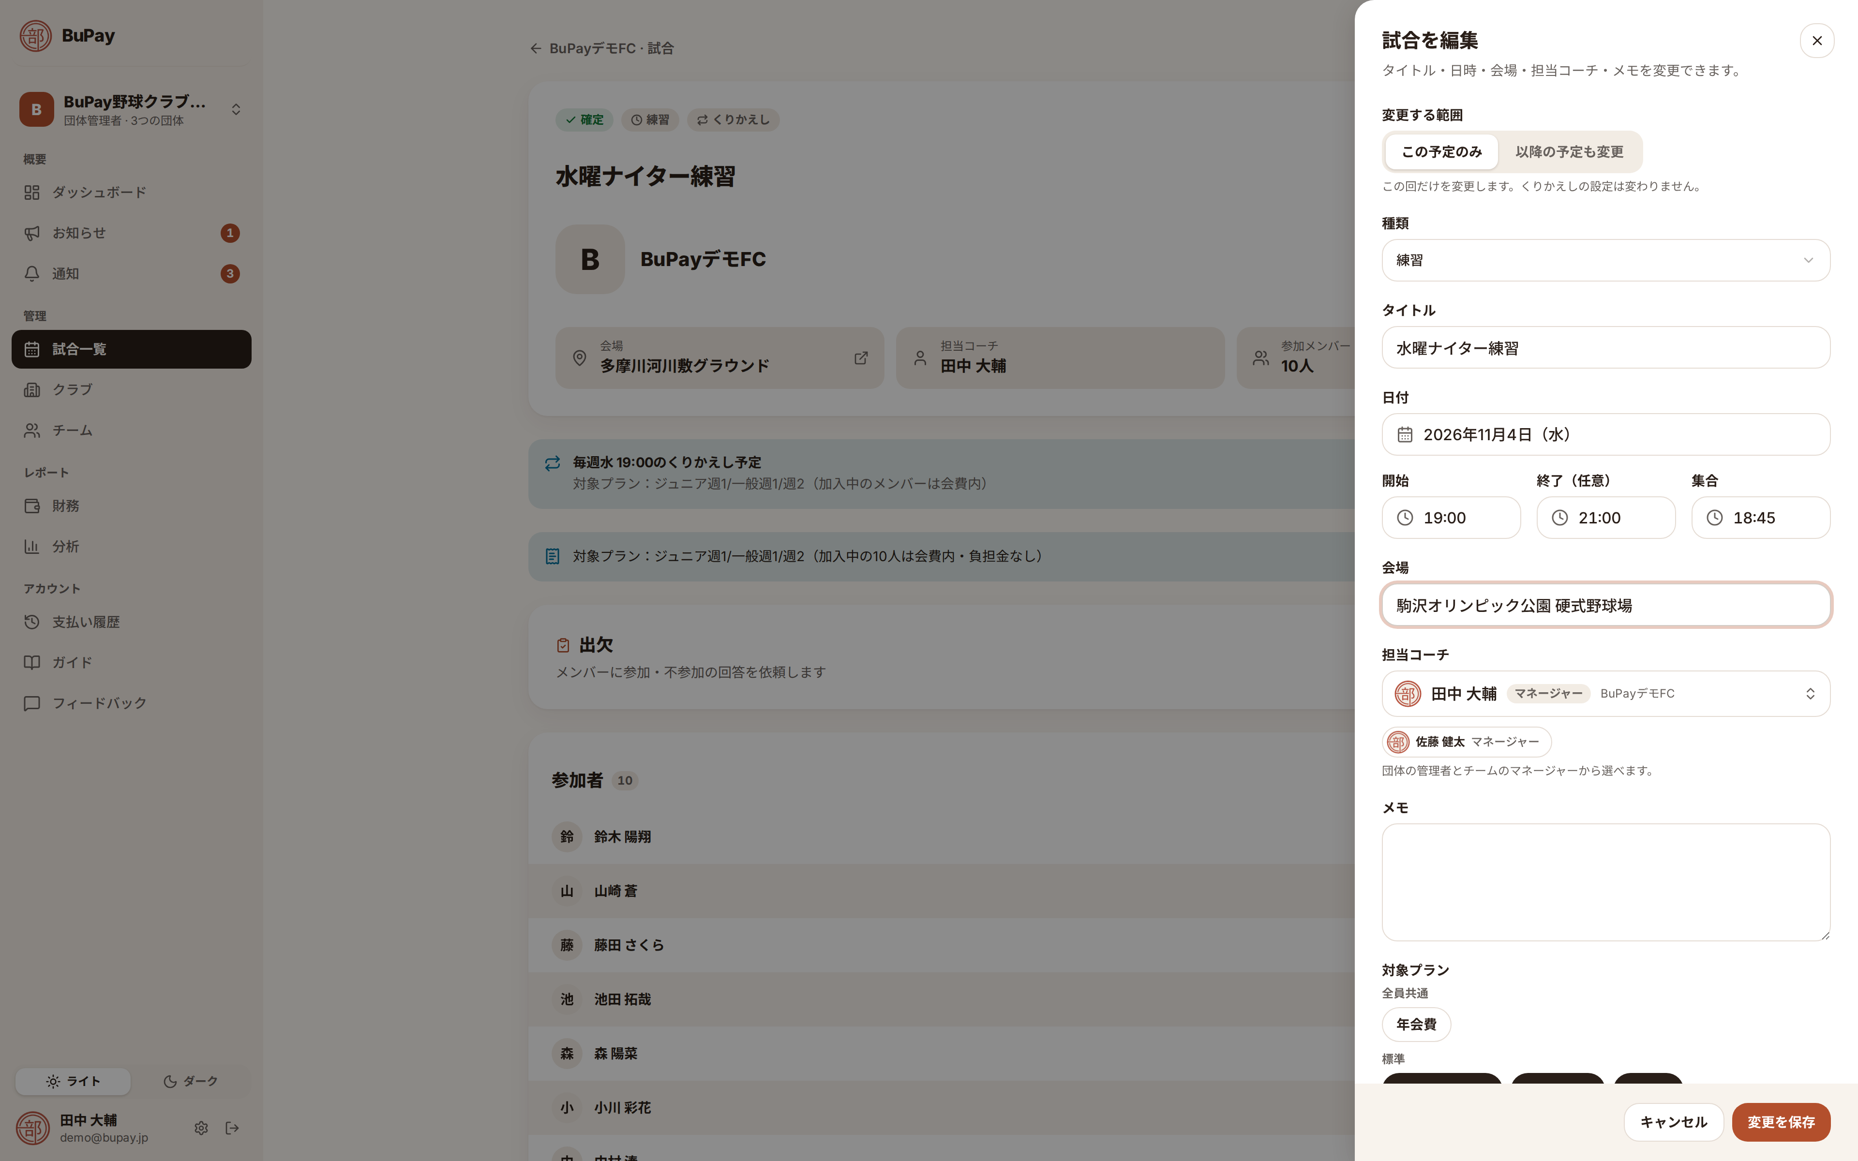Image resolution: width=1858 pixels, height=1161 pixels.
Task: Click the クラブ building icon
Action: point(31,389)
